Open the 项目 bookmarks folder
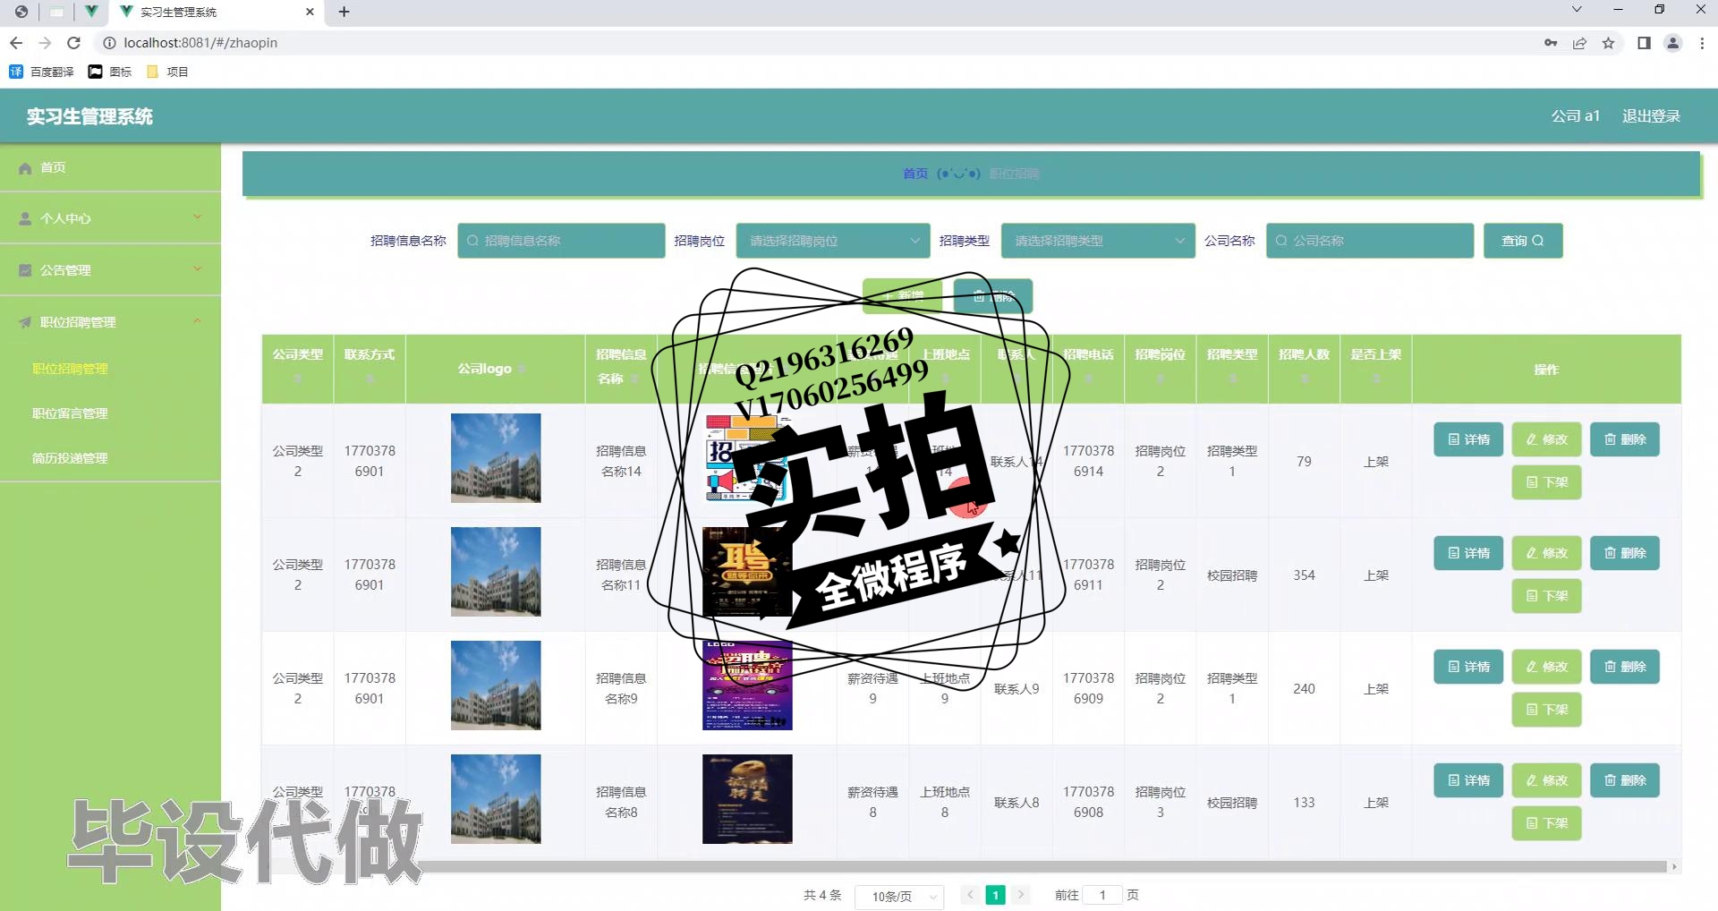The image size is (1718, 911). tap(167, 72)
